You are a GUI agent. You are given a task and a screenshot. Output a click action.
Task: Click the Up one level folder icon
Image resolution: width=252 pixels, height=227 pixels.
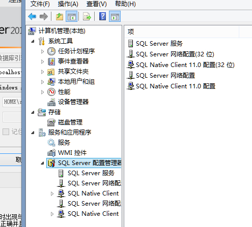[x=60, y=17]
